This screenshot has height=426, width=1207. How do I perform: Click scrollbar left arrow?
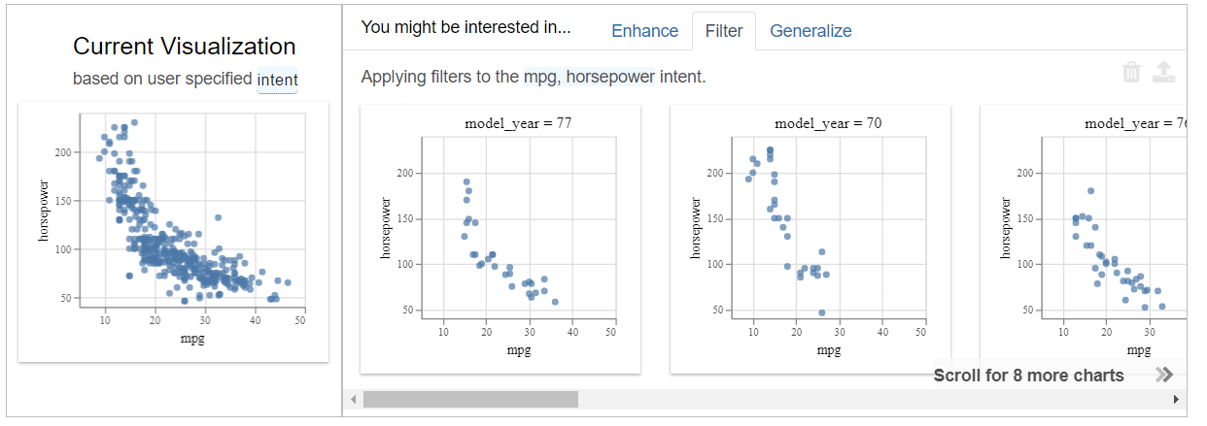354,400
